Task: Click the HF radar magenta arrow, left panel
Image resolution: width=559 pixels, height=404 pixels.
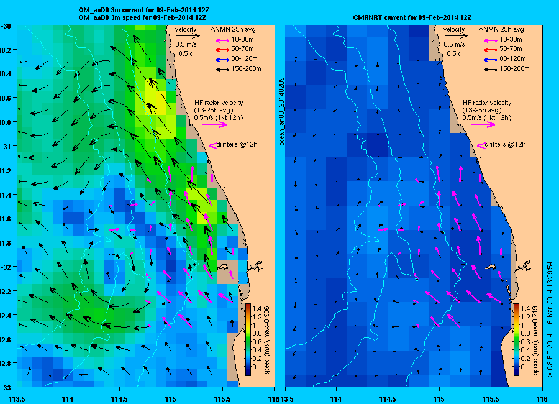Action: [215, 124]
